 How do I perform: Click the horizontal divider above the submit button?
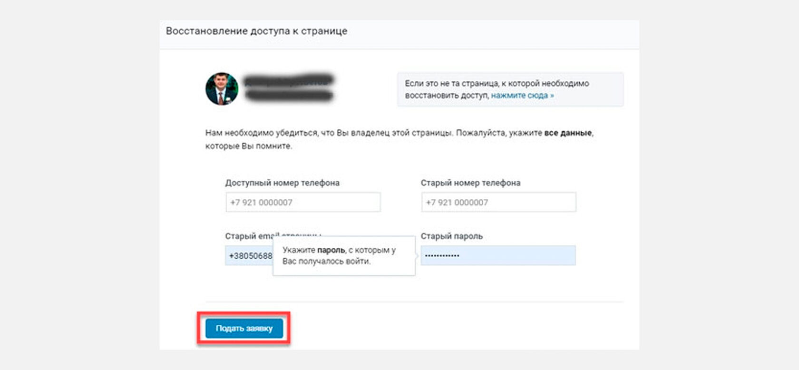tap(414, 302)
